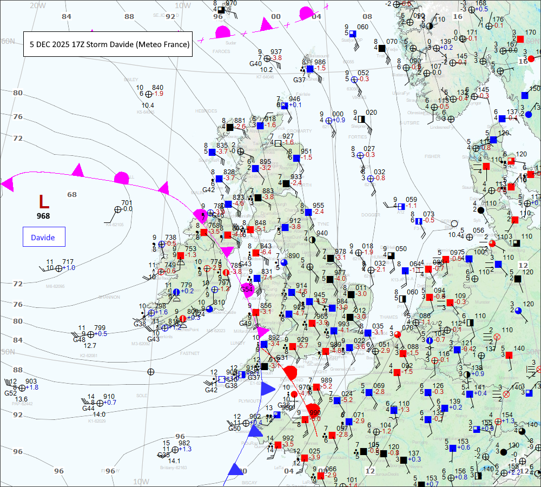The width and height of the screenshot is (541, 487).
Task: Click the blue-outlined Davide label box
Action: 43,237
